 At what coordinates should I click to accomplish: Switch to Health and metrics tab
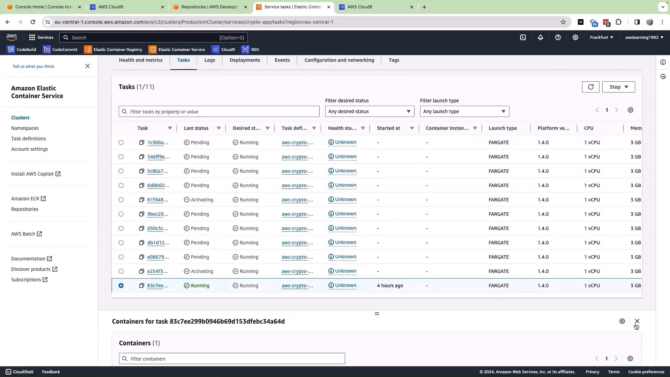click(x=141, y=60)
